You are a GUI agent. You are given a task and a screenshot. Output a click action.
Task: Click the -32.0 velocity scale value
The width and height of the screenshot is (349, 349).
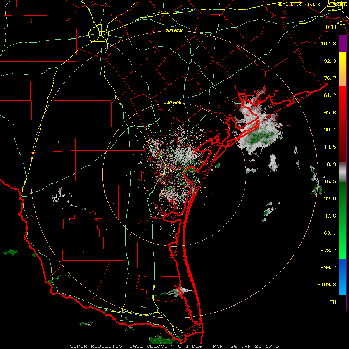pyautogui.click(x=328, y=199)
